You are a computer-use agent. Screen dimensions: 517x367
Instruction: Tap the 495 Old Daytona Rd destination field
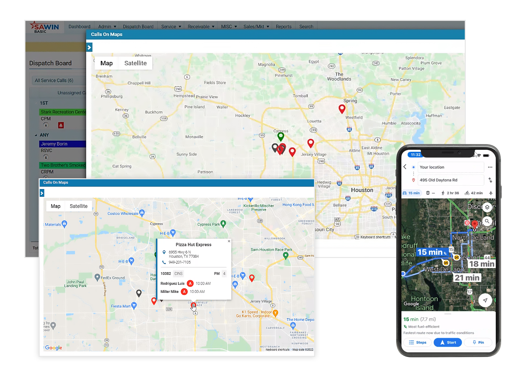(452, 180)
